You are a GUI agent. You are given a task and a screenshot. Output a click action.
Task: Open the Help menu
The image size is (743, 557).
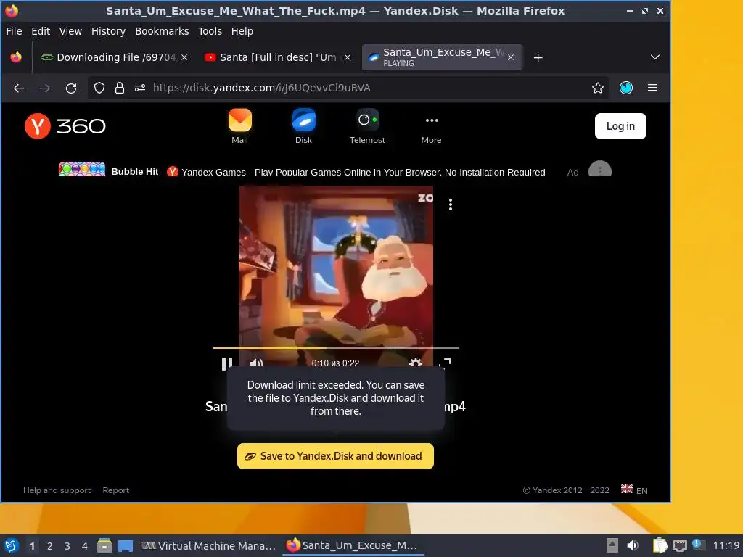[x=242, y=31]
